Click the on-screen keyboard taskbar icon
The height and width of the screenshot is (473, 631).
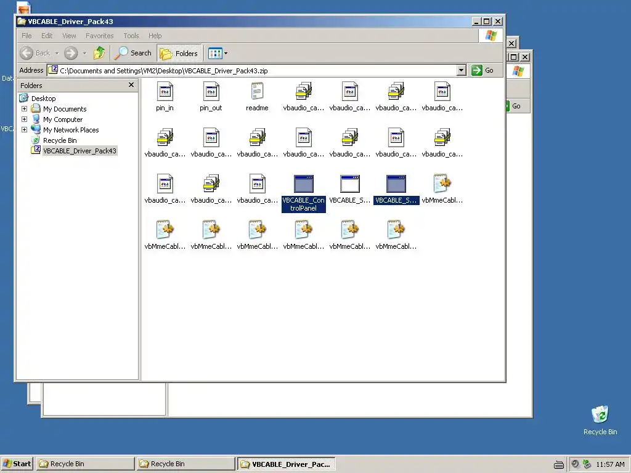pos(558,464)
